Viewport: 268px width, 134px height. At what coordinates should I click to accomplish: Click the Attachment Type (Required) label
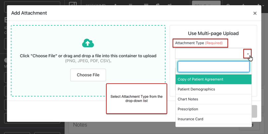200,43
